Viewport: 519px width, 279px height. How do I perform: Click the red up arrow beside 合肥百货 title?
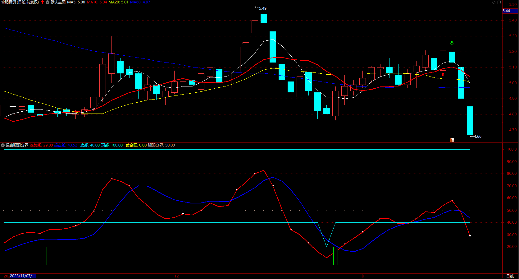(43, 2)
